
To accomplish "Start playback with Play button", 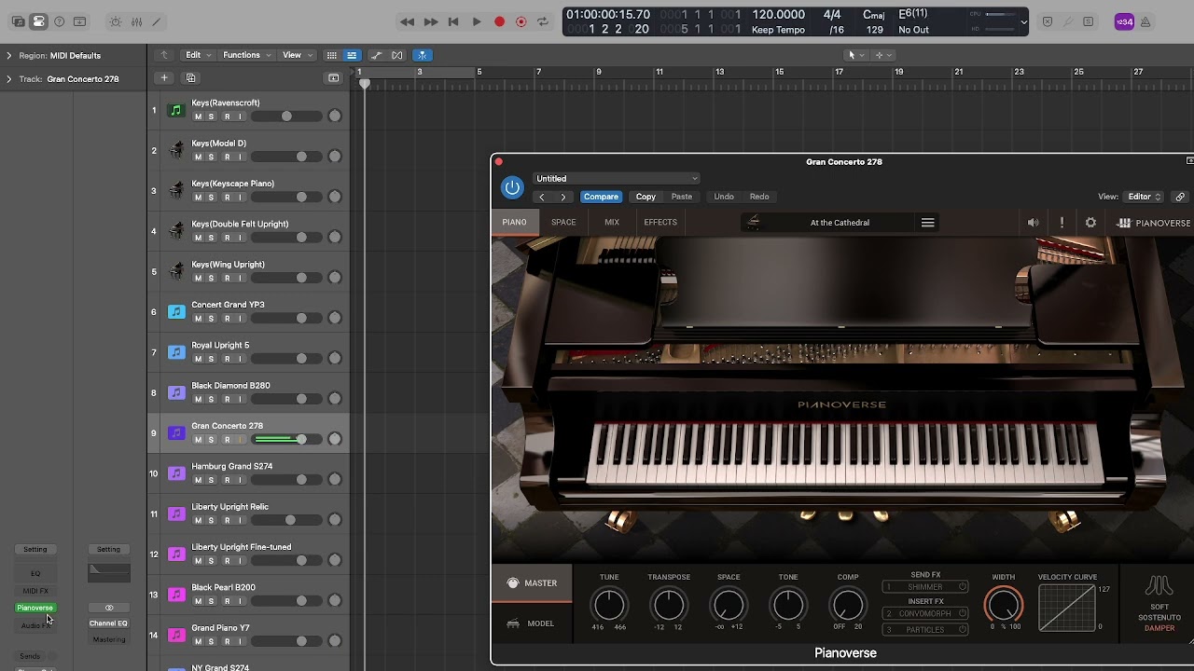I will coord(477,21).
